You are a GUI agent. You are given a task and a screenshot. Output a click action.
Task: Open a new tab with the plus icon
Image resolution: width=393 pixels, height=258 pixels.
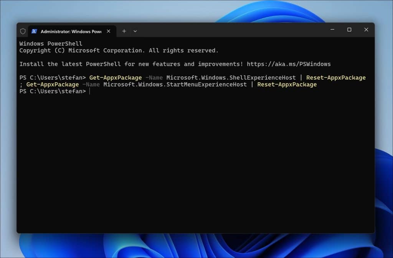coord(124,31)
